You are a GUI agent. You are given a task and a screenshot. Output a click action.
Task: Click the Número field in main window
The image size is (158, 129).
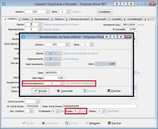click(35, 12)
